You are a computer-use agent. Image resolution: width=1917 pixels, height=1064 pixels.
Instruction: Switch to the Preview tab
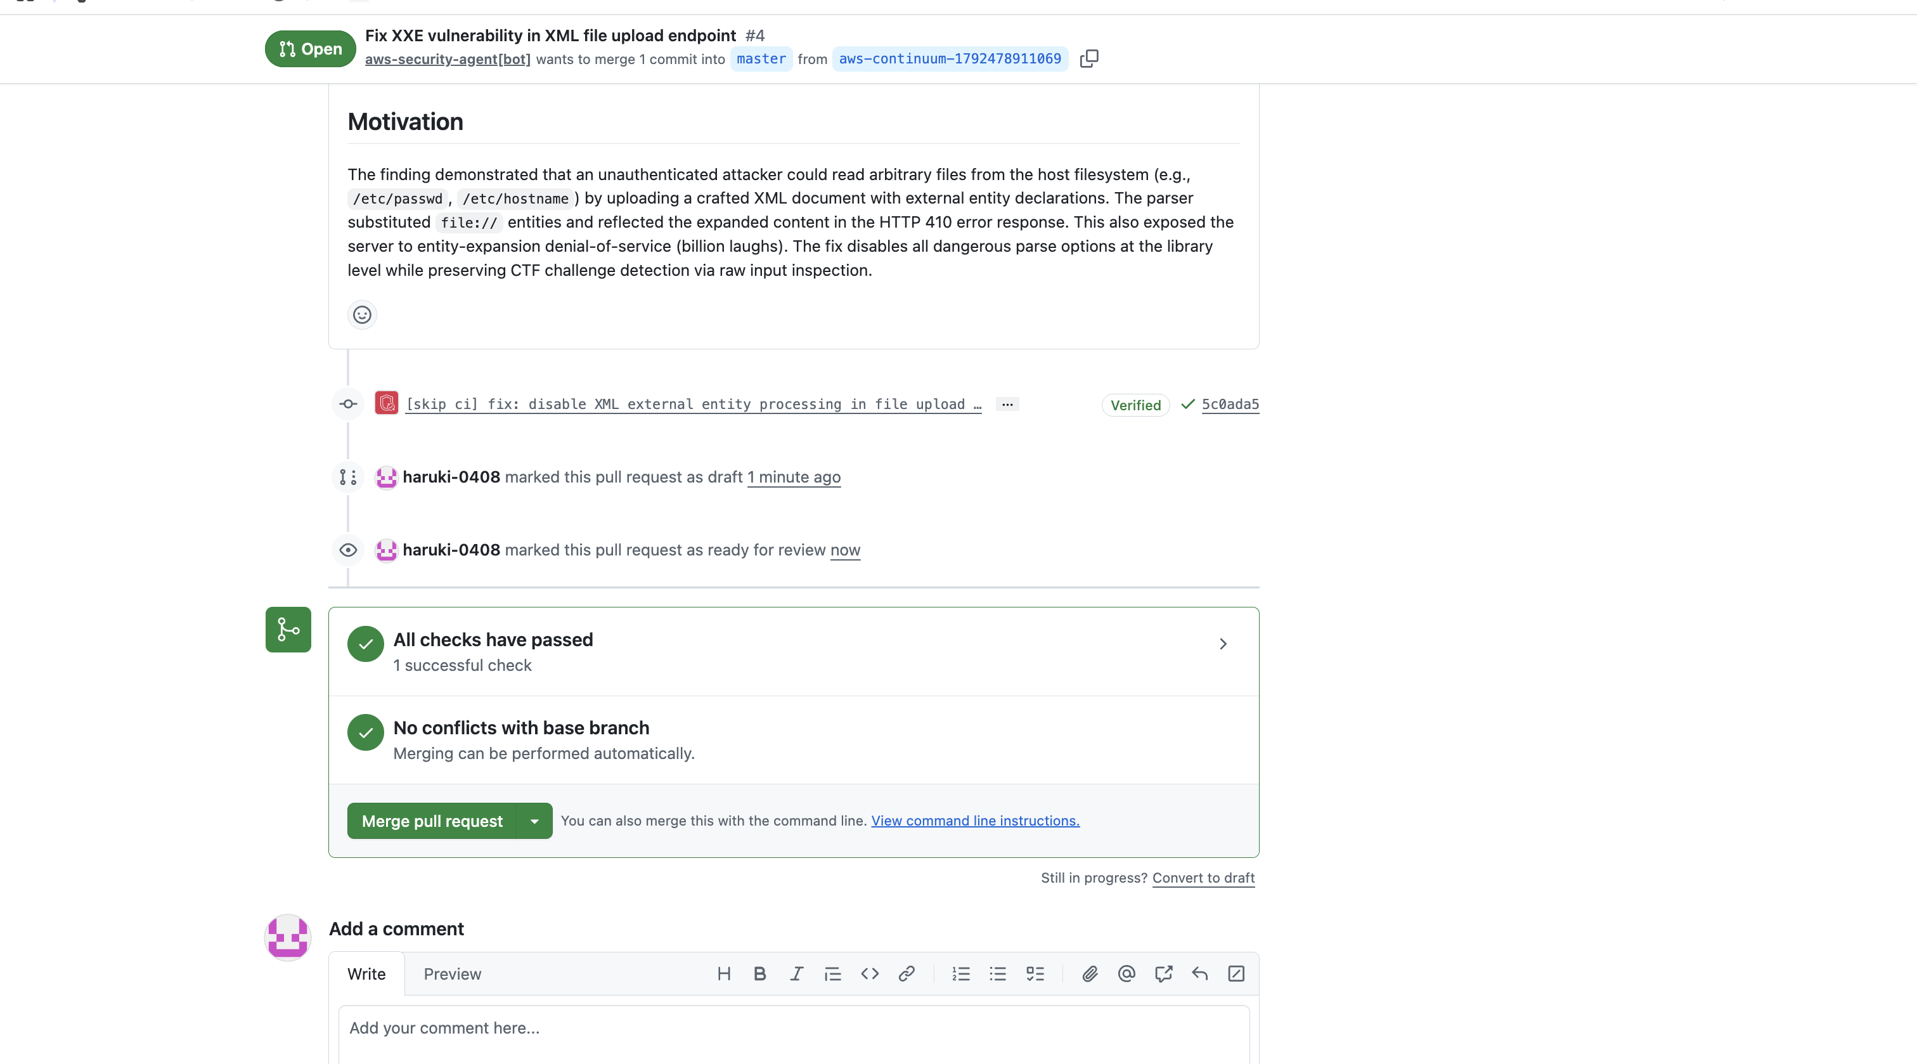(453, 974)
